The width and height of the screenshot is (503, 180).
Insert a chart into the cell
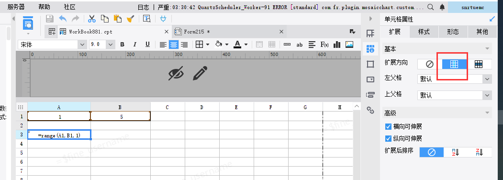pos(337,45)
